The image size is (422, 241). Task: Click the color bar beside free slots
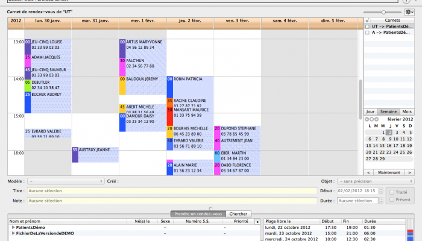click(410, 230)
